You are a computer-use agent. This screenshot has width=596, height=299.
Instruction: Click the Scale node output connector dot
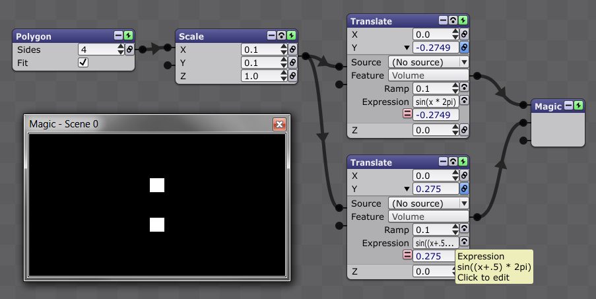tap(306, 56)
